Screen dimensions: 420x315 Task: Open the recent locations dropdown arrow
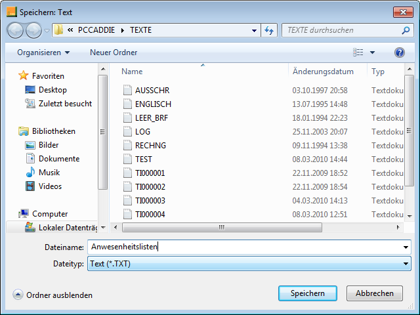click(47, 31)
